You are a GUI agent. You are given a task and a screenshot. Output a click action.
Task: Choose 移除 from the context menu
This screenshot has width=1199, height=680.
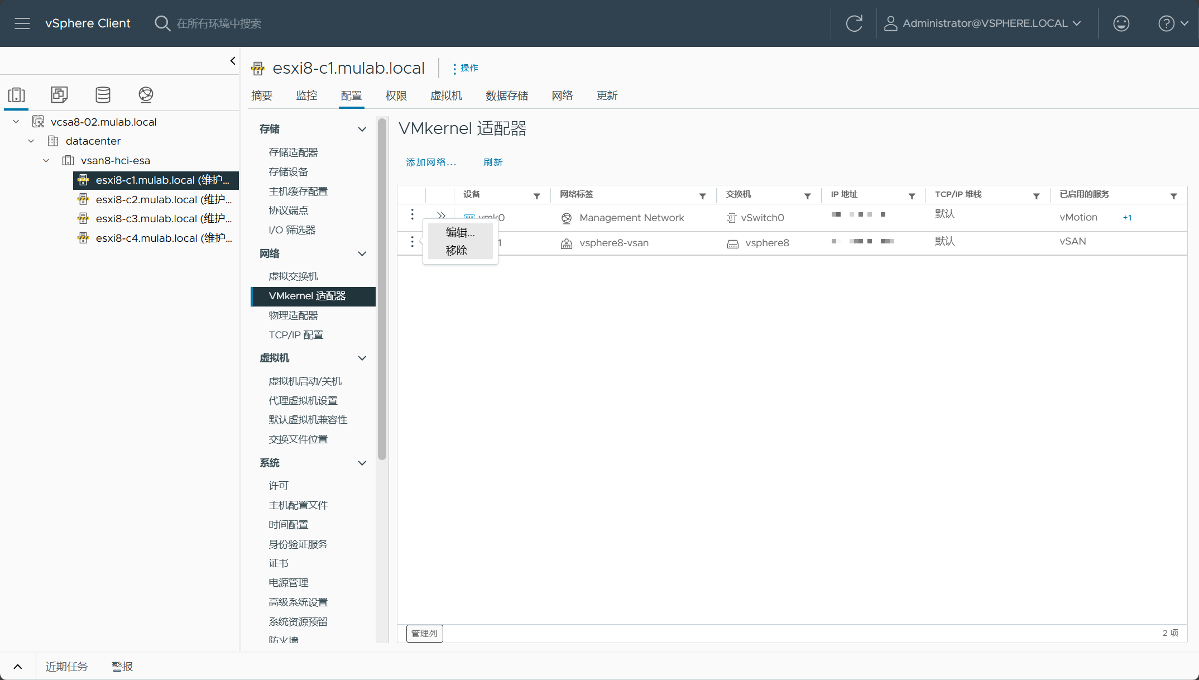click(461, 251)
